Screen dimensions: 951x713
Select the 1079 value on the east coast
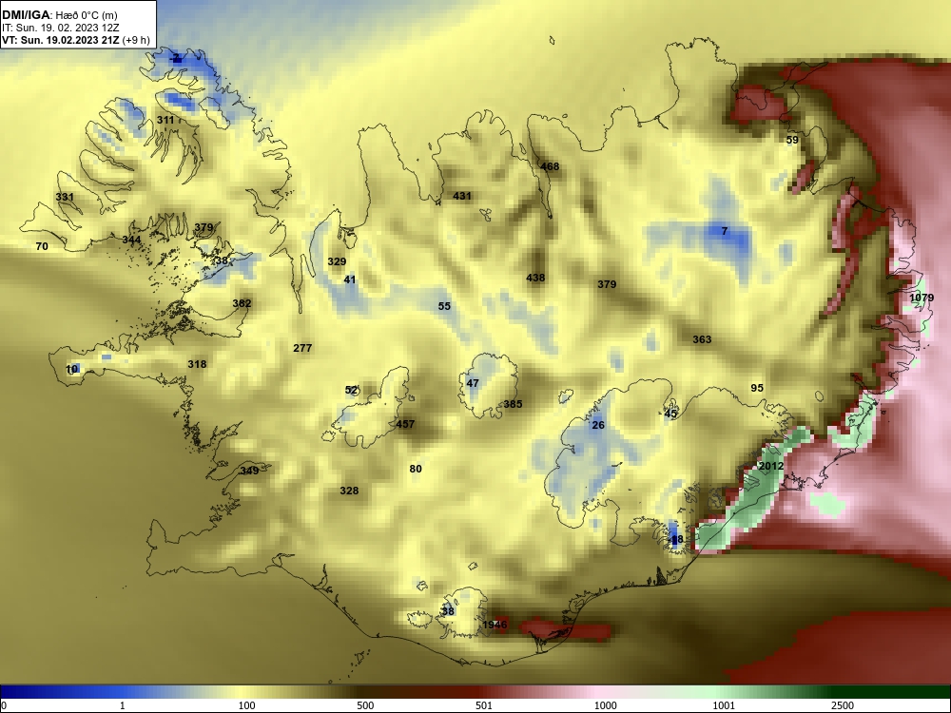click(x=922, y=298)
